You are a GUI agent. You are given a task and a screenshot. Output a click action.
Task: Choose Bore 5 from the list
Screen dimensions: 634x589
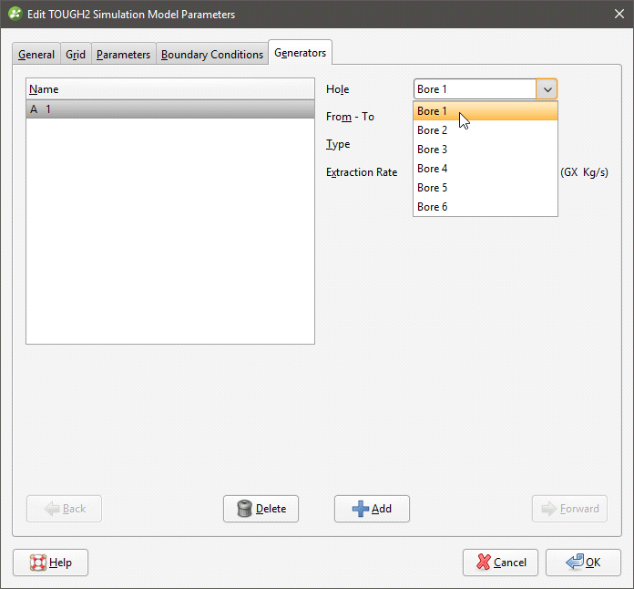(433, 188)
